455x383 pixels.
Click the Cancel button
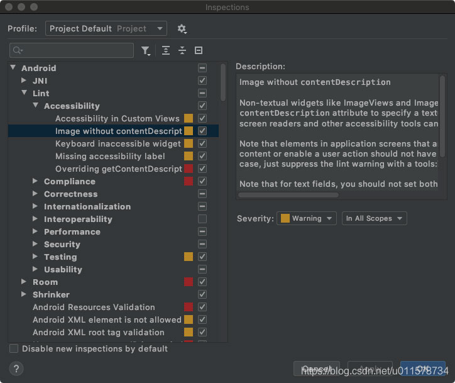tap(317, 369)
